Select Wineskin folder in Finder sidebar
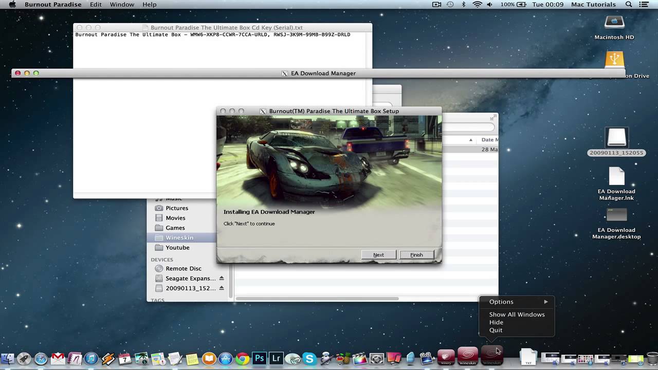The width and height of the screenshot is (658, 370). (x=179, y=237)
